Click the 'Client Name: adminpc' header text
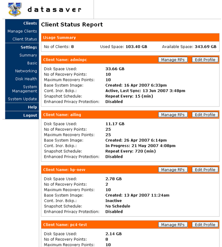This screenshot has width=222, height=247. pos(65,60)
